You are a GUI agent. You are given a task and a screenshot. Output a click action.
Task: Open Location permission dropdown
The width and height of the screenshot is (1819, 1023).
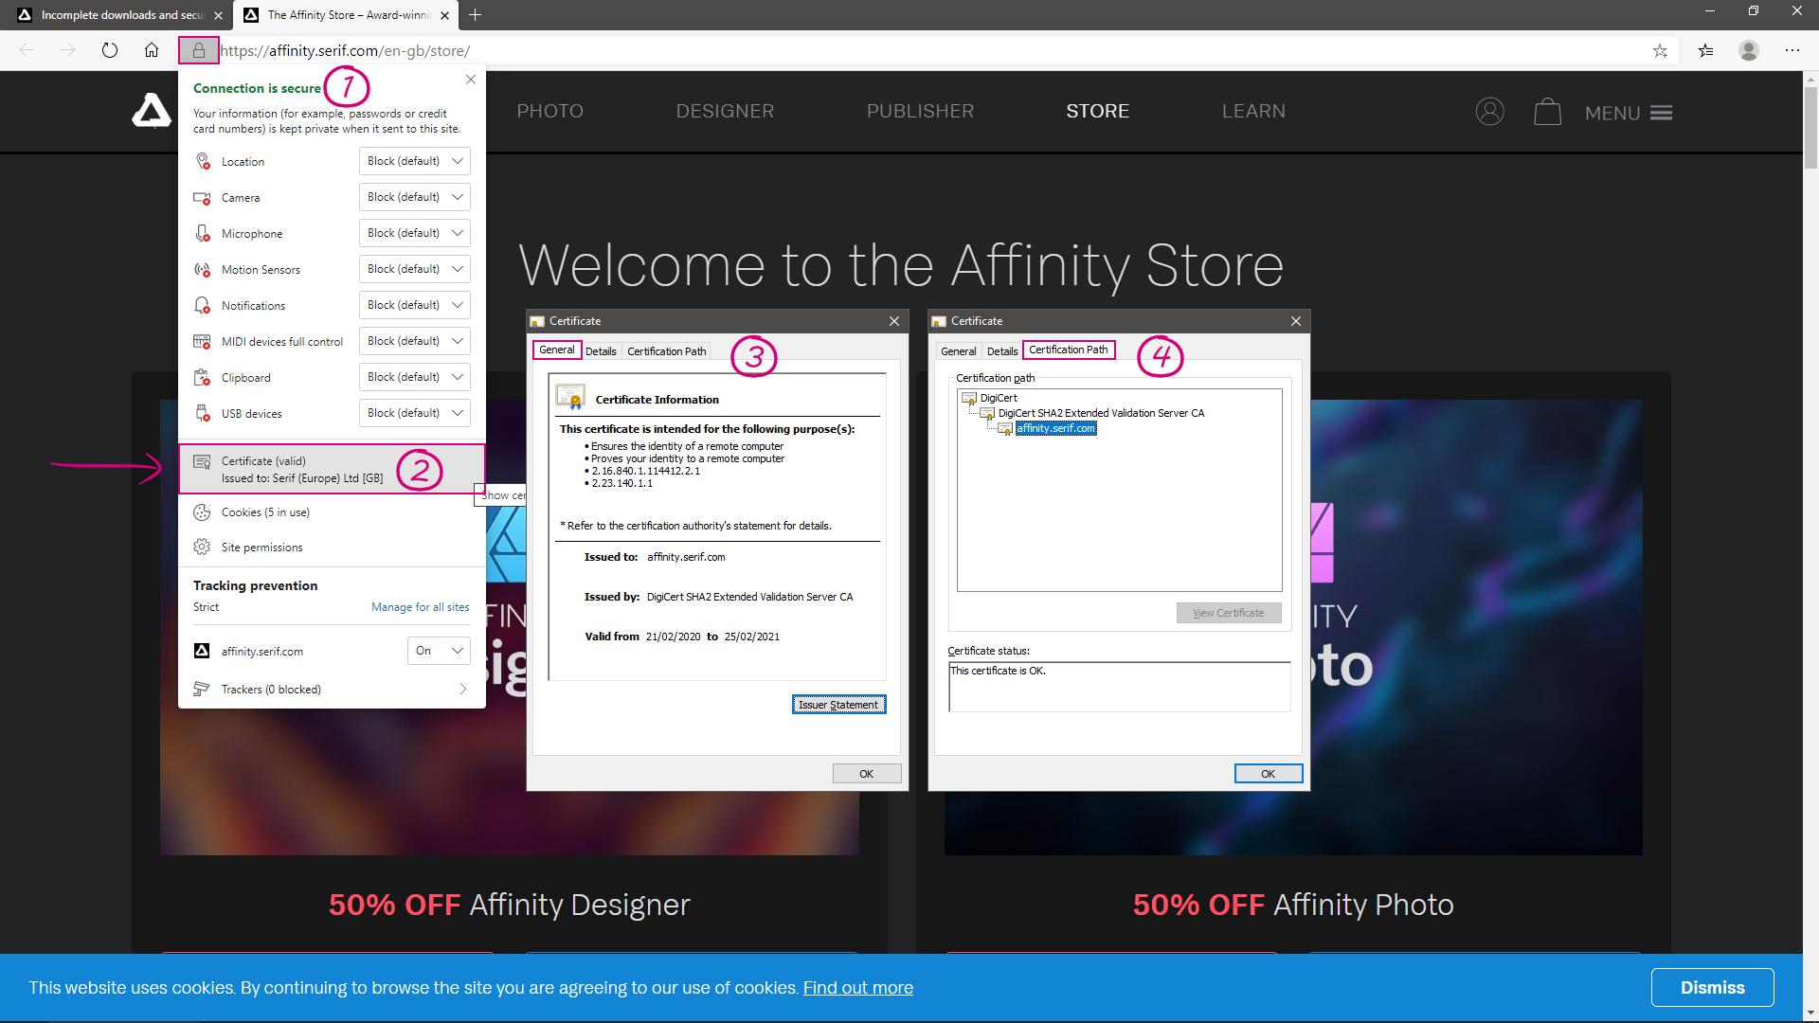tap(415, 161)
